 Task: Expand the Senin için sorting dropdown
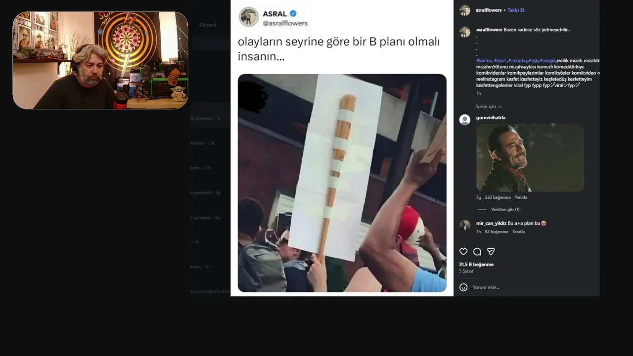[489, 107]
